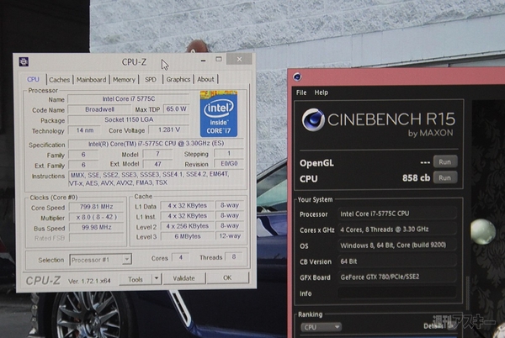Viewport: 505px width, 338px height.
Task: Click the Code Name value 'Broadwell'
Action: (99, 109)
